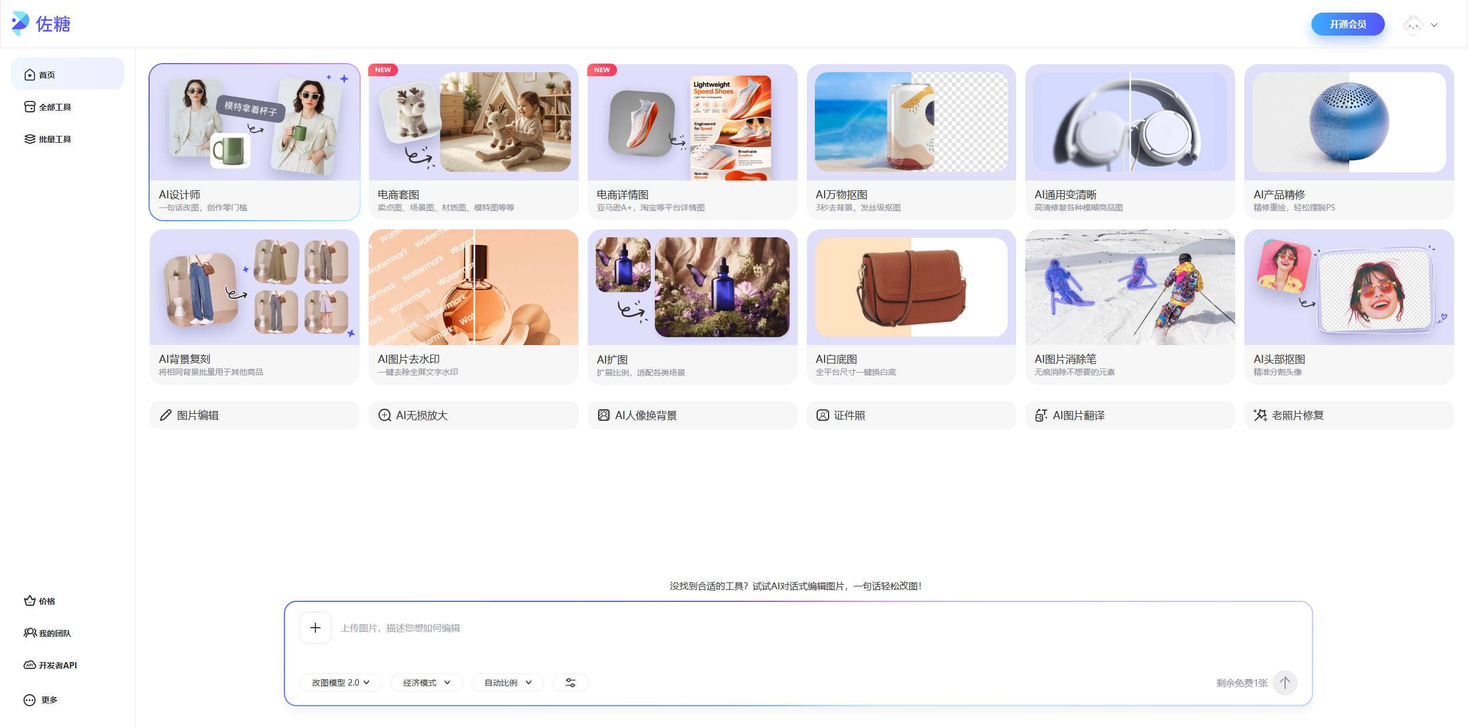
Task: Open 批量工具 layers icon in sidebar
Action: 30,139
